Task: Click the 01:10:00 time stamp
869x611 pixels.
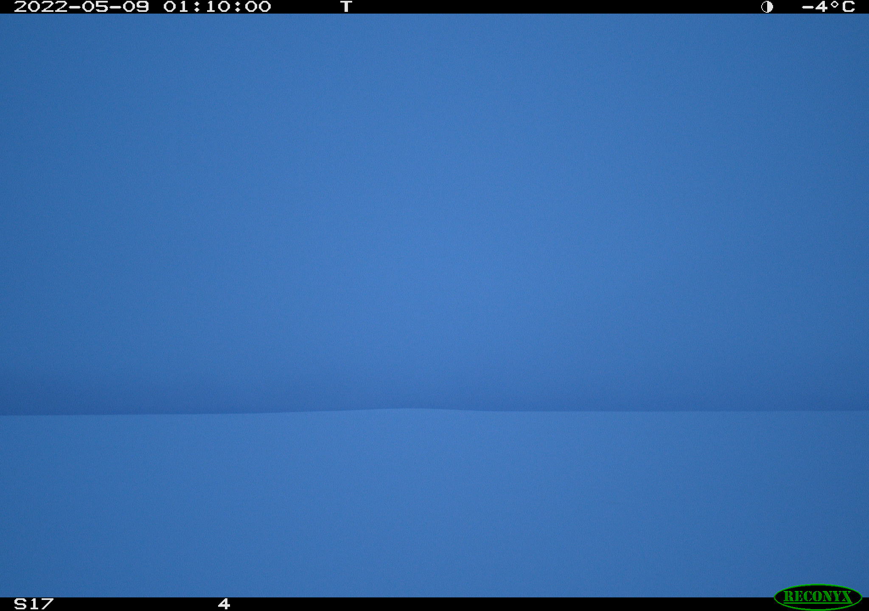Action: point(217,7)
